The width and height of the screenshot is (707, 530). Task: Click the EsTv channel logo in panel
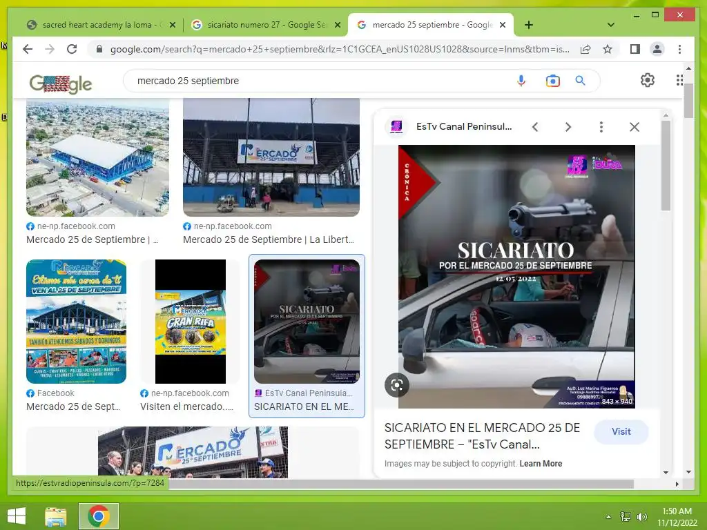click(396, 127)
